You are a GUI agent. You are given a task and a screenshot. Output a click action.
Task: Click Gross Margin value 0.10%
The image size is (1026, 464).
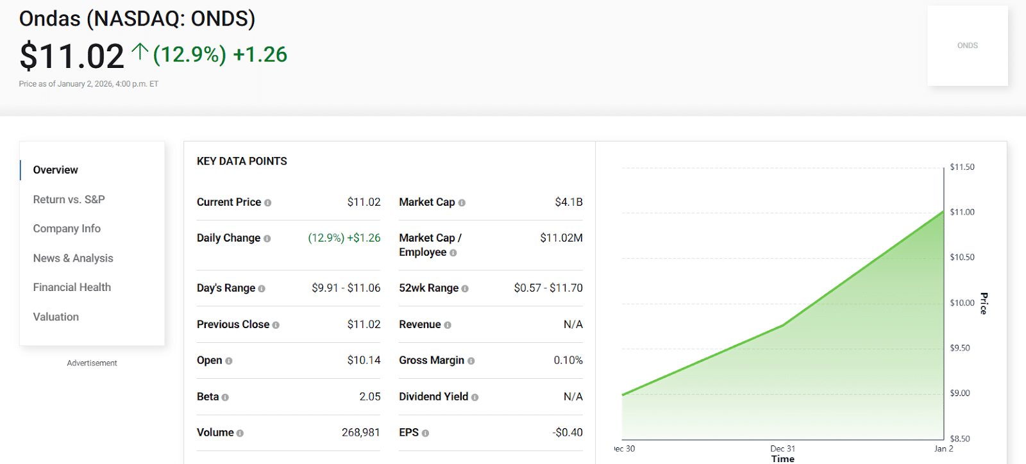point(568,360)
